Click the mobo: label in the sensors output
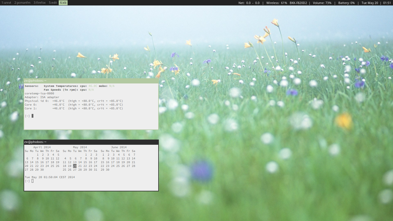The width and height of the screenshot is (393, 221). (x=103, y=86)
